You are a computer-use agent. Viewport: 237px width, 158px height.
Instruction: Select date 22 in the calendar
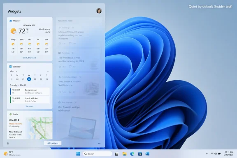pos(29,79)
